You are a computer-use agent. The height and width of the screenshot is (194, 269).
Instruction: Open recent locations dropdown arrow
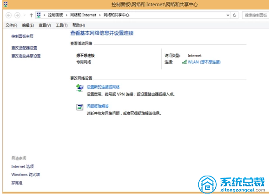pyautogui.click(x=24, y=15)
